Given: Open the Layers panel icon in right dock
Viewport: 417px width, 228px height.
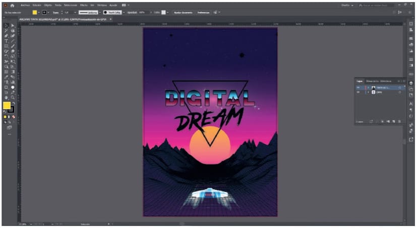Looking at the screenshot, I should click(411, 83).
